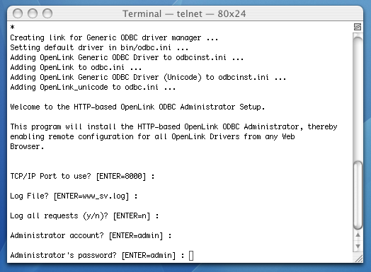371x272 pixels.
Task: Click the "Welcome to the HTTP-based OpenLink" line
Action: 137,107
